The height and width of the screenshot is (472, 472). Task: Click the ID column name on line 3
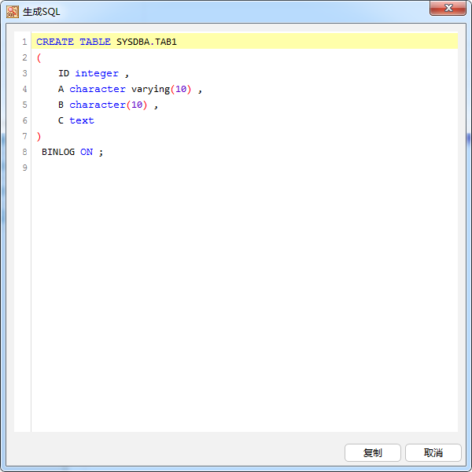click(64, 73)
